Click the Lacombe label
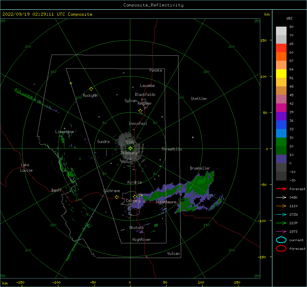This screenshot has height=287, width=307. coord(147,86)
